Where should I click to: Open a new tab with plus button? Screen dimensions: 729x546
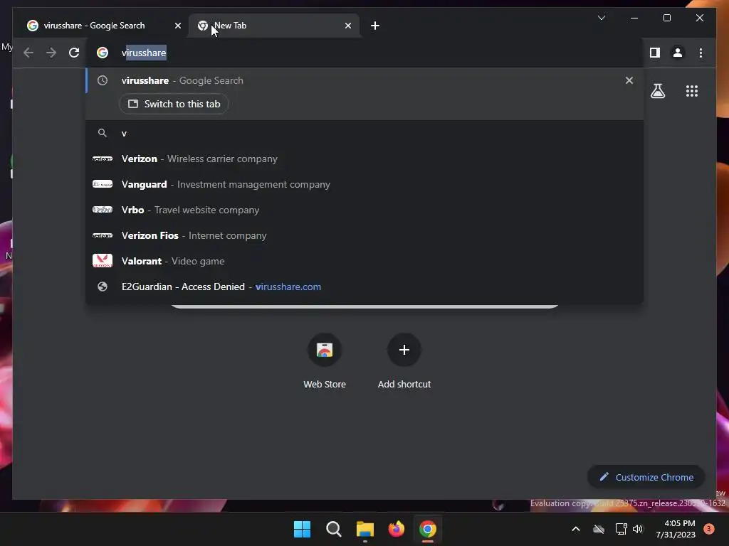(x=375, y=26)
